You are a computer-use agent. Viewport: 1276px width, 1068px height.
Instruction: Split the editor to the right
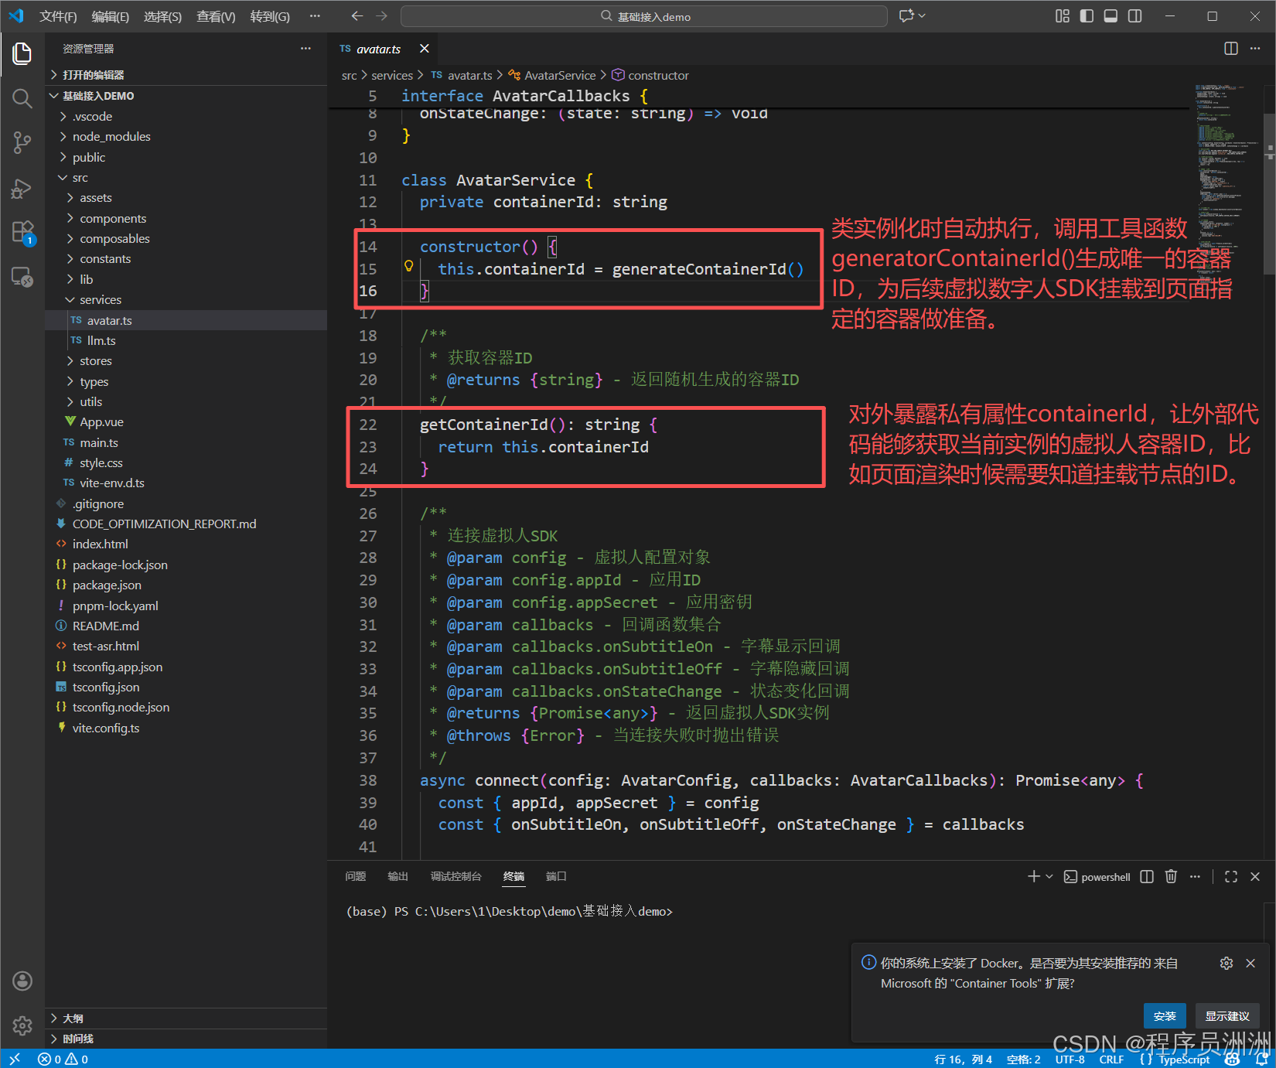1231,49
